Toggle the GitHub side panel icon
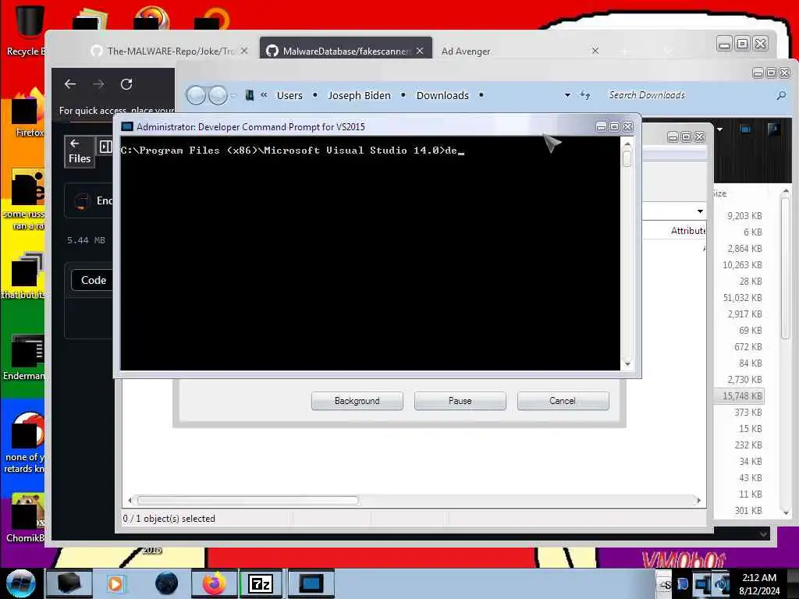The image size is (799, 599). point(106,147)
